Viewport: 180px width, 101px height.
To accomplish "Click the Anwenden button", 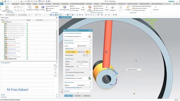I will (x=78, y=96).
